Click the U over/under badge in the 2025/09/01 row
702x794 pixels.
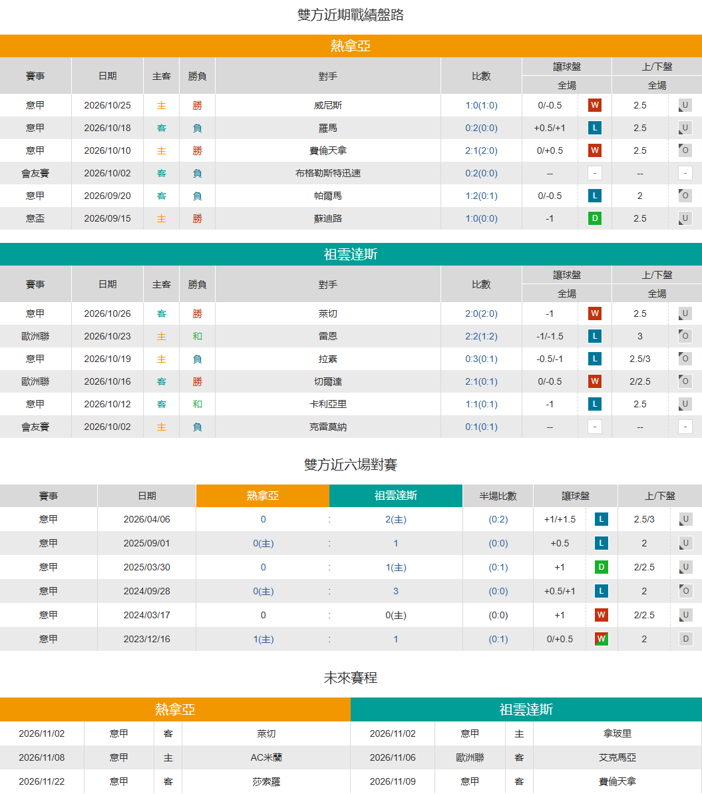pos(686,543)
